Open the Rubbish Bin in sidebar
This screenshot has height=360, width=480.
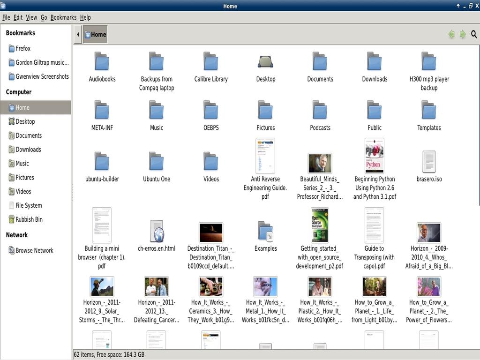[x=29, y=219]
